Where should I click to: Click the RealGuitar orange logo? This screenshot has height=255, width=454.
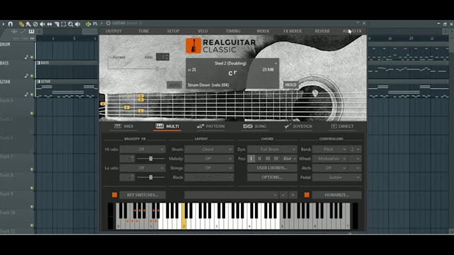[x=193, y=46]
